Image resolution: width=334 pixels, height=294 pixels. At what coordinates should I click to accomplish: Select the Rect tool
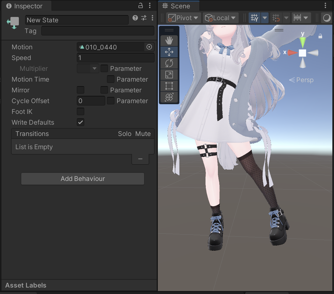[169, 86]
